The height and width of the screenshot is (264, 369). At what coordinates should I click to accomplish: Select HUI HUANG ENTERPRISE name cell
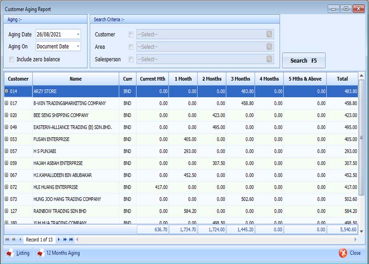[x=76, y=187]
